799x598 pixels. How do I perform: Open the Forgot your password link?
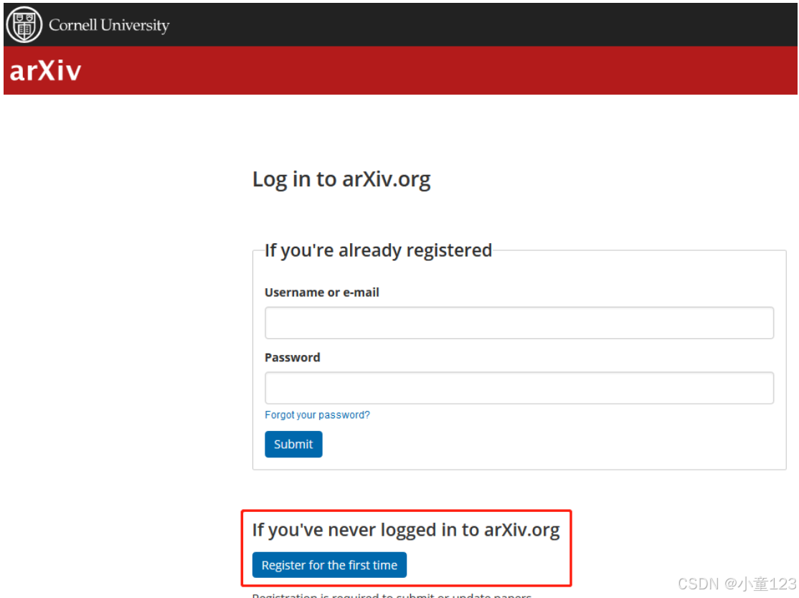[317, 415]
